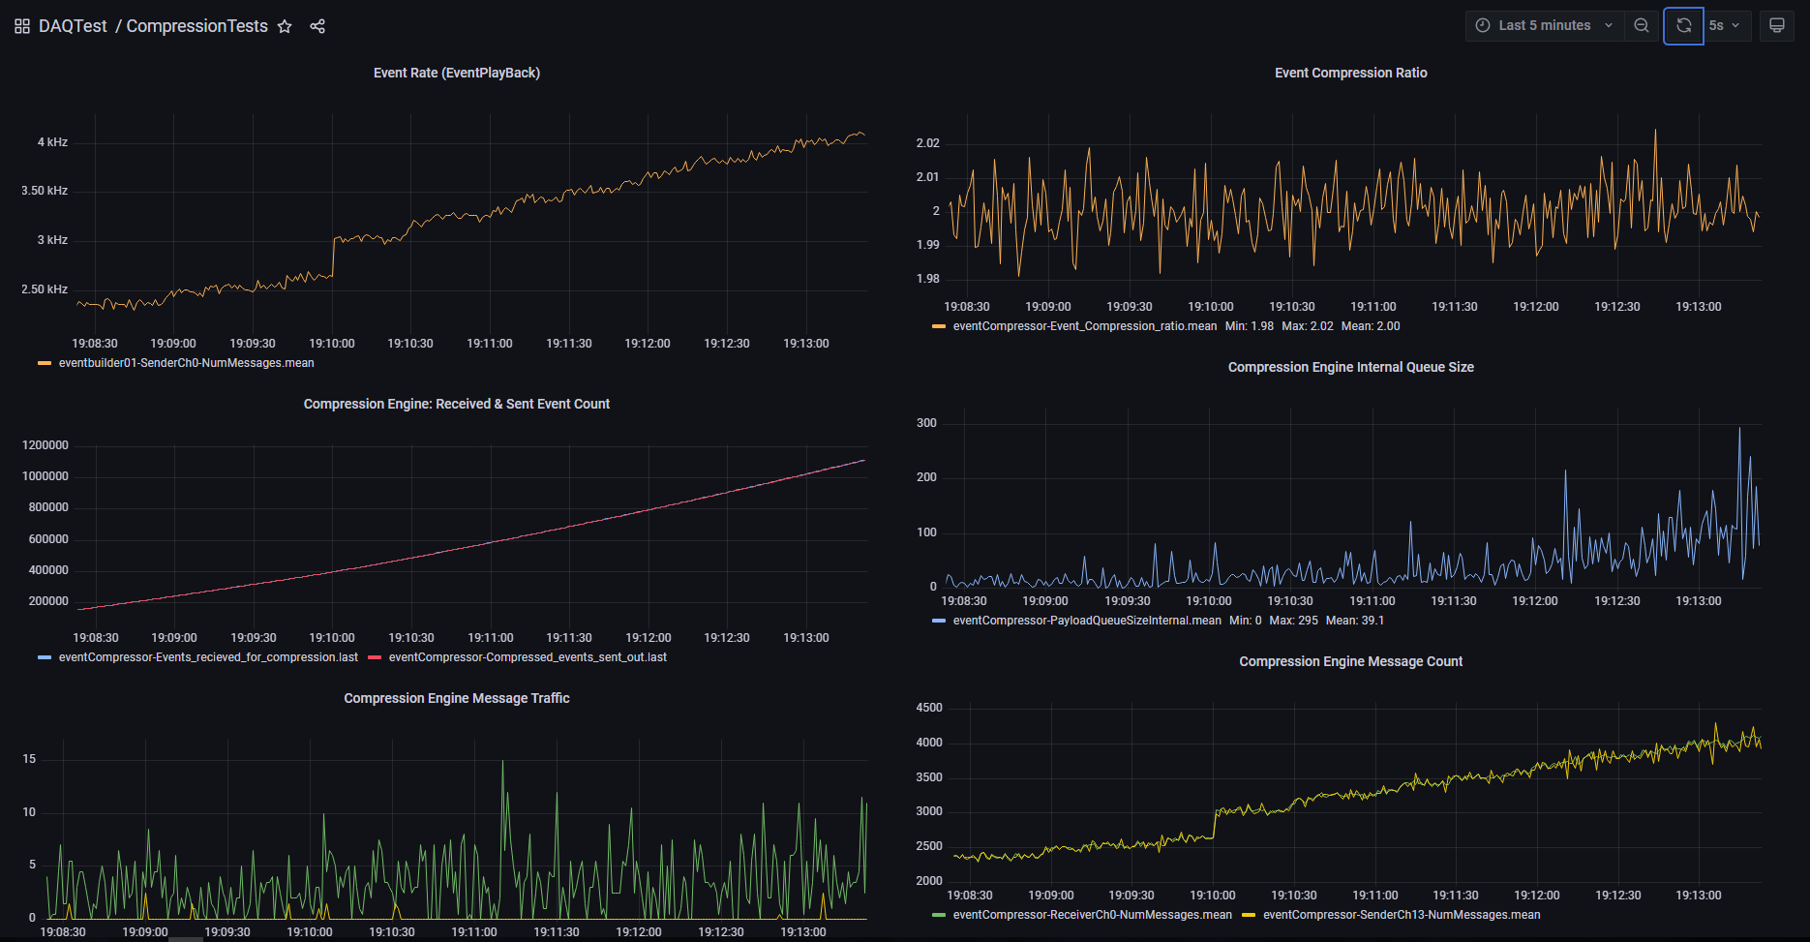
Task: Toggle the Events_recieved_for_compression.last legend series
Action: (208, 657)
